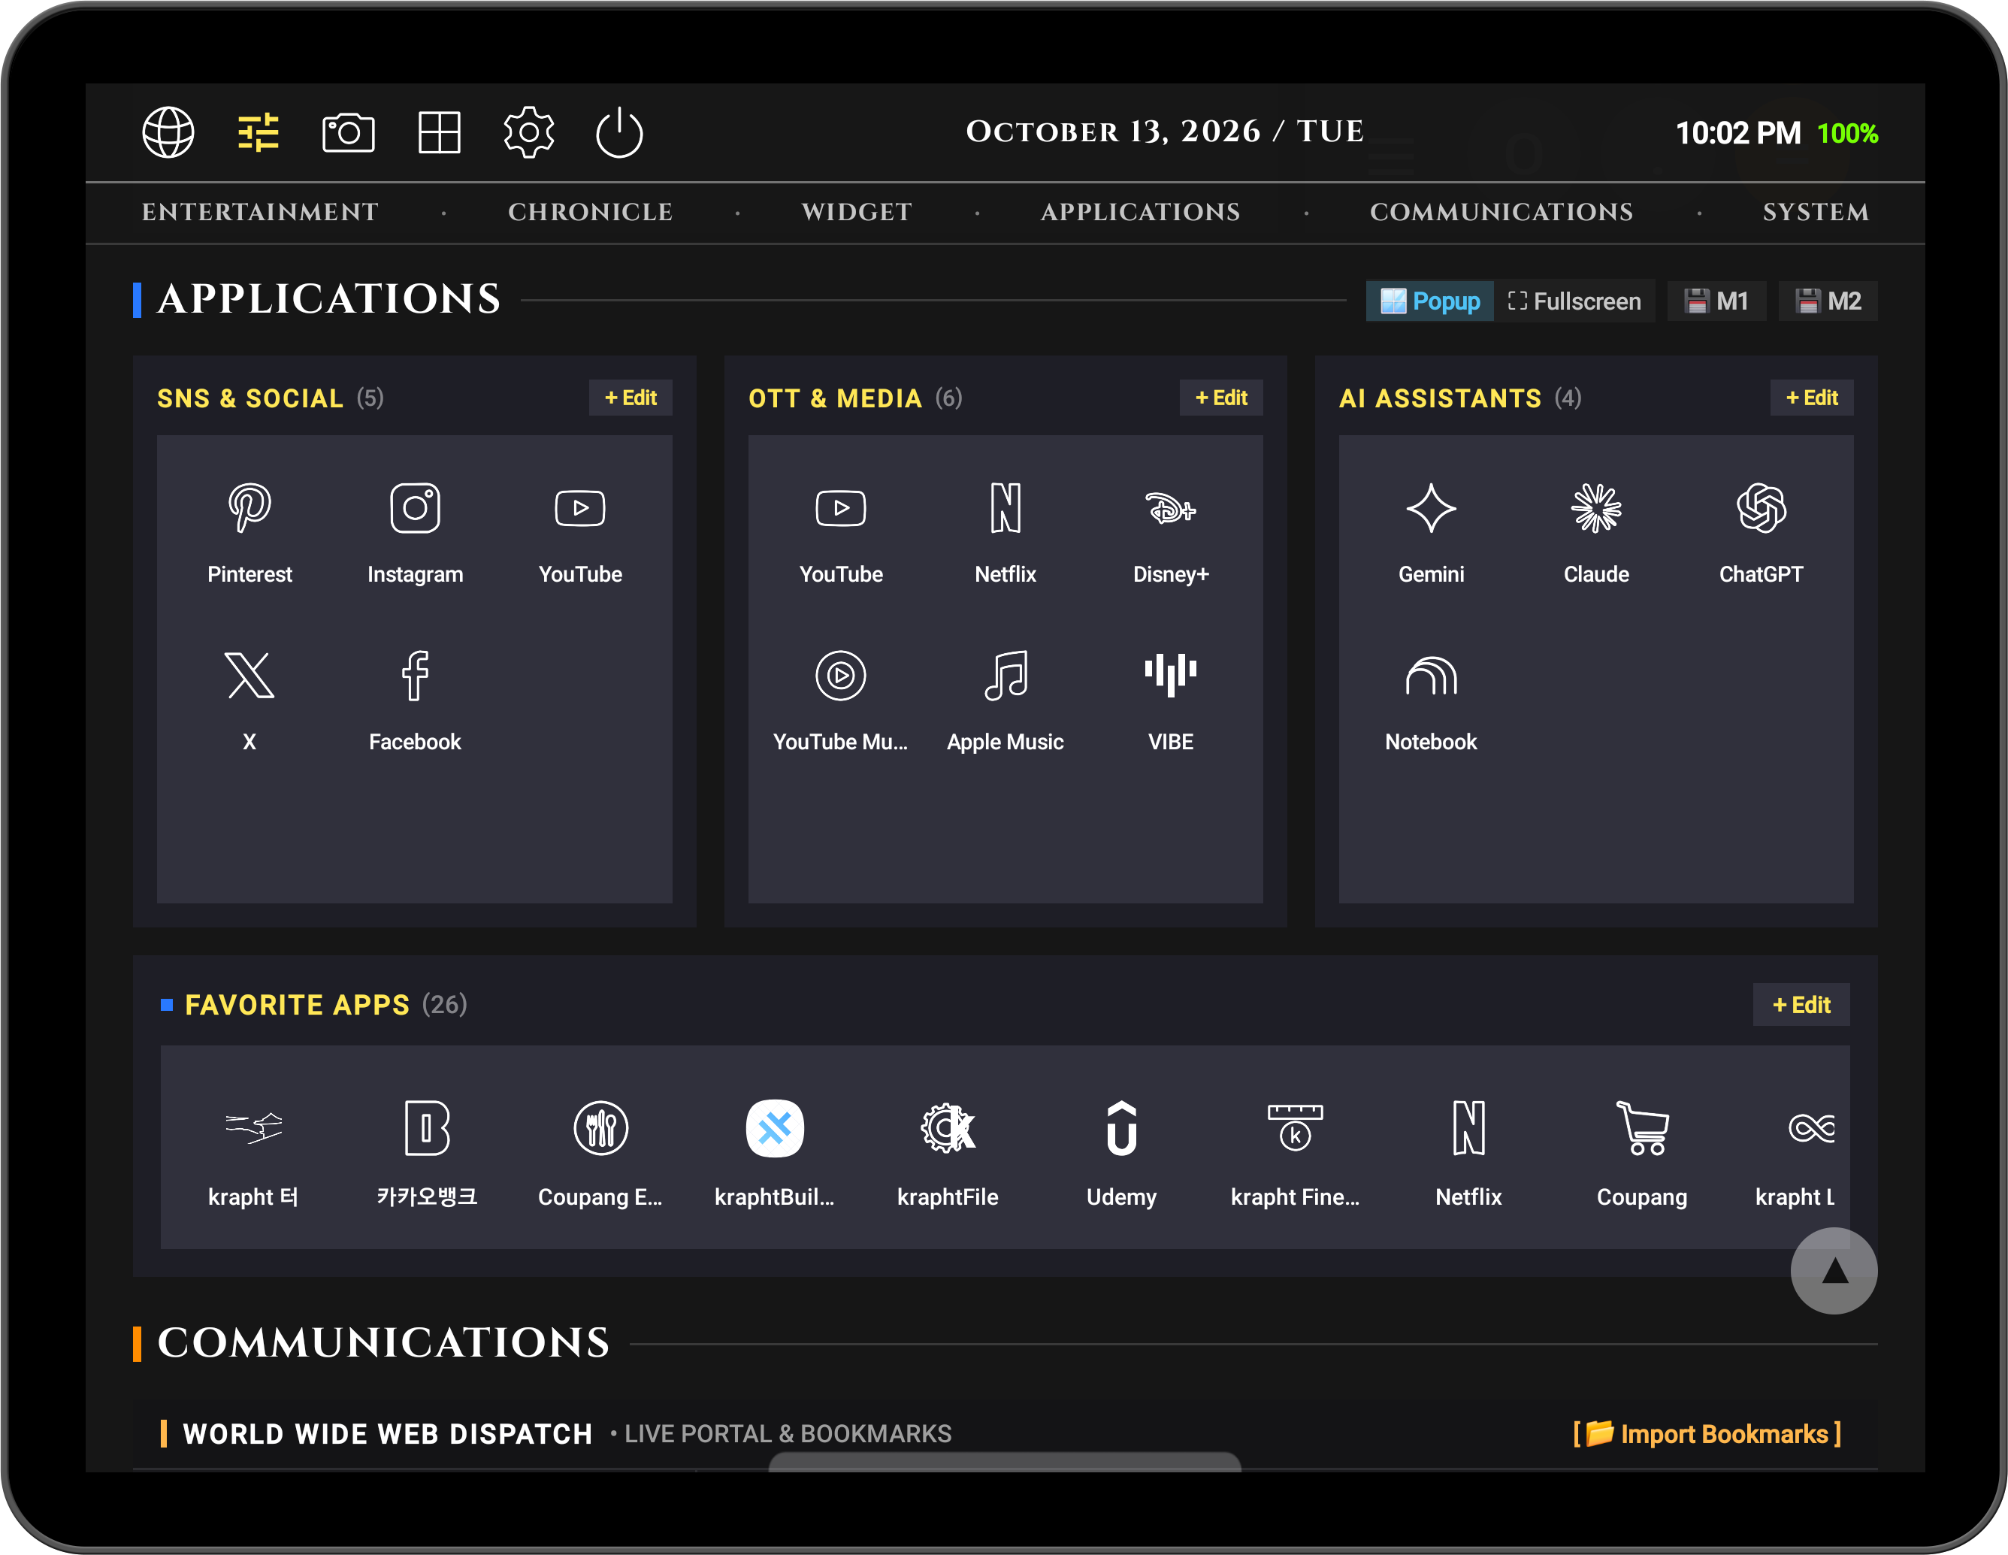2008x1555 pixels.
Task: Click the camera screenshot icon
Action: tap(349, 132)
